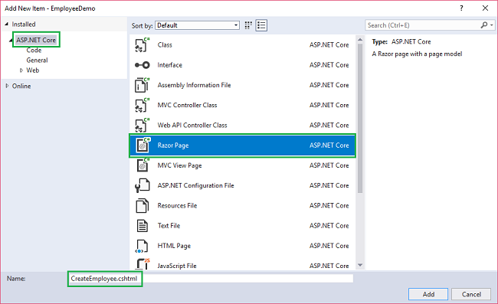Click the Add button
Viewport: 498px width, 304px height.
tap(428, 294)
